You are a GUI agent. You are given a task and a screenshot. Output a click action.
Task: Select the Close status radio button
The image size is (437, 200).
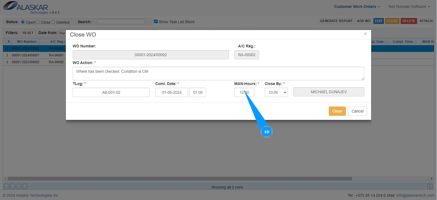(x=38, y=22)
